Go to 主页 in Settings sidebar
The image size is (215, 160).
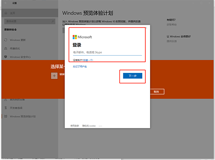click(30, 13)
